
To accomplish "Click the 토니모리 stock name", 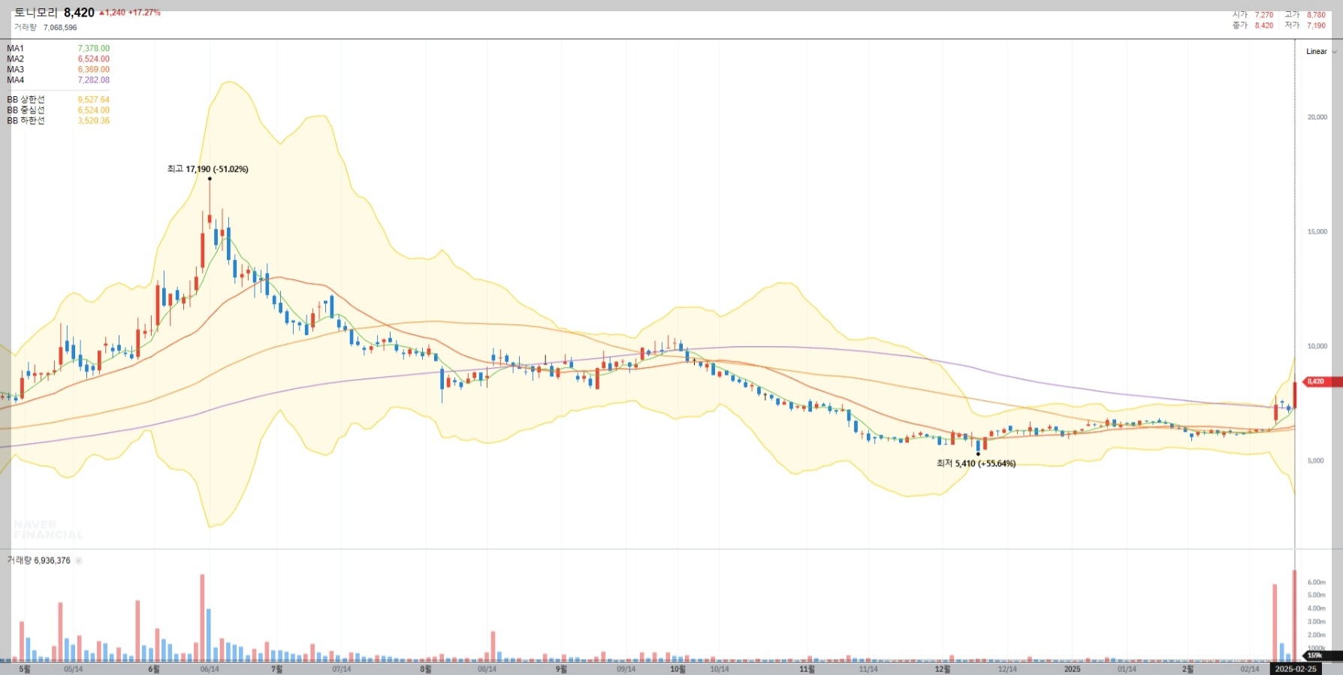I will pyautogui.click(x=36, y=13).
